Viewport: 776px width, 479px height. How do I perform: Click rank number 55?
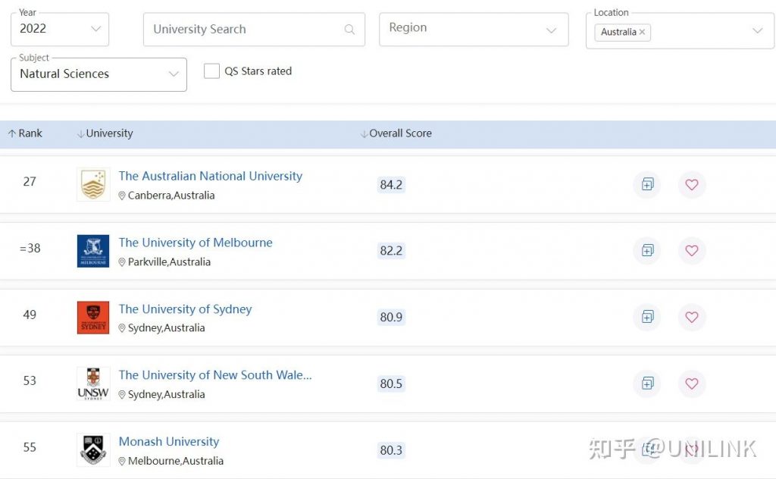coord(30,447)
